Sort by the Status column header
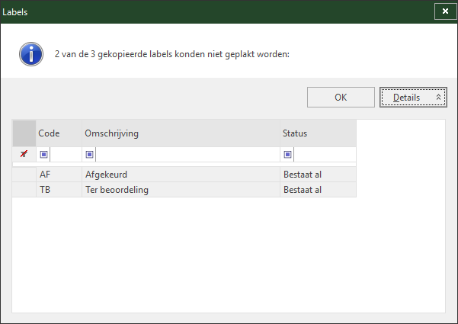This screenshot has width=458, height=324. click(318, 133)
